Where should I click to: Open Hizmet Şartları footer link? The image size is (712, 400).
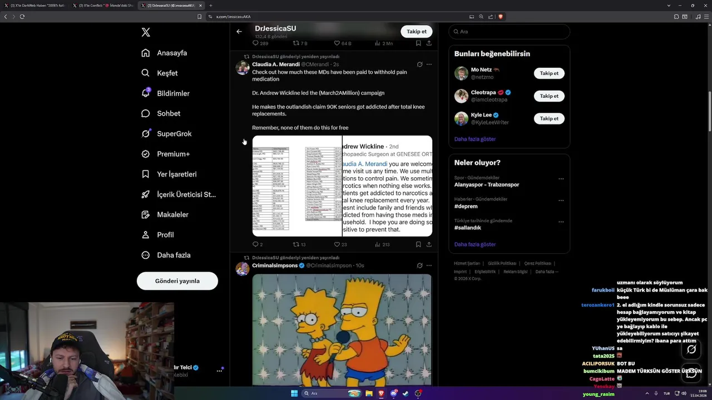click(467, 263)
